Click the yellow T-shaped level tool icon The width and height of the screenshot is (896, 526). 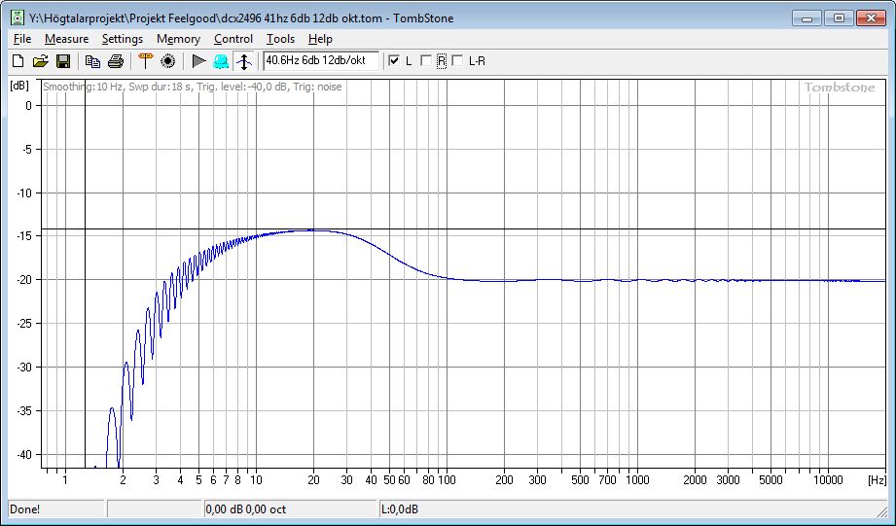click(x=146, y=61)
